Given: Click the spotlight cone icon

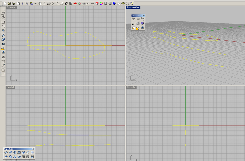Looking at the screenshot, I should click(119, 3).
